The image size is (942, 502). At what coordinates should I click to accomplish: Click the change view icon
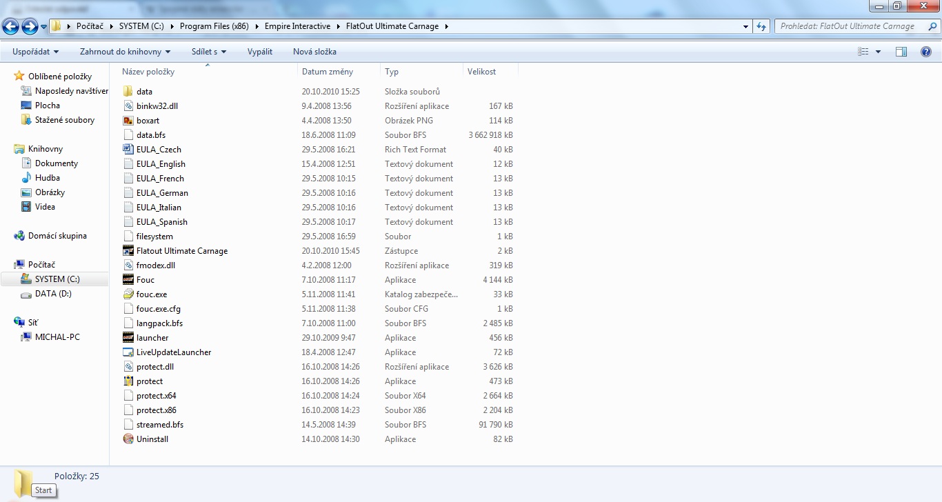pos(863,52)
